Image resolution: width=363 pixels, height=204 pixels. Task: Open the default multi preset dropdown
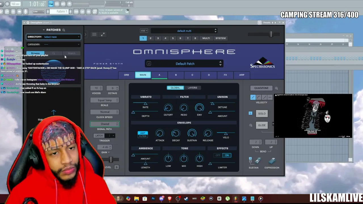pyautogui.click(x=184, y=31)
